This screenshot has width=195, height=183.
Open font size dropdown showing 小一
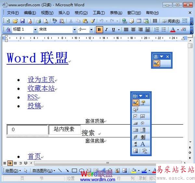click(91, 30)
